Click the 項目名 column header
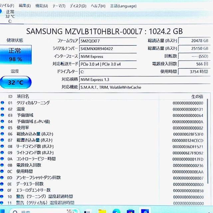 pyautogui.click(x=23, y=96)
